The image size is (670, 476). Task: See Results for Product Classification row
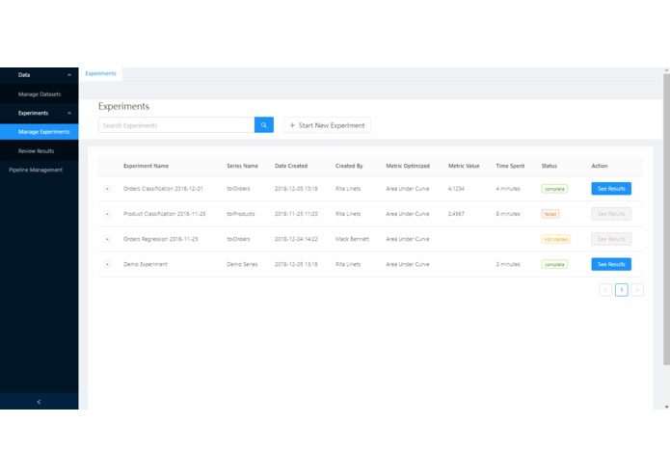click(x=611, y=214)
